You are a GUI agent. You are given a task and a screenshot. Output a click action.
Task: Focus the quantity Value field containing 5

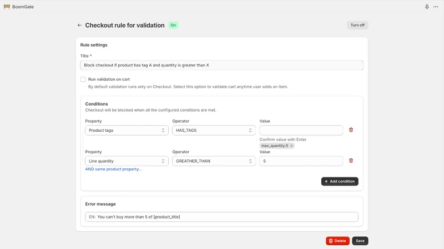click(301, 161)
